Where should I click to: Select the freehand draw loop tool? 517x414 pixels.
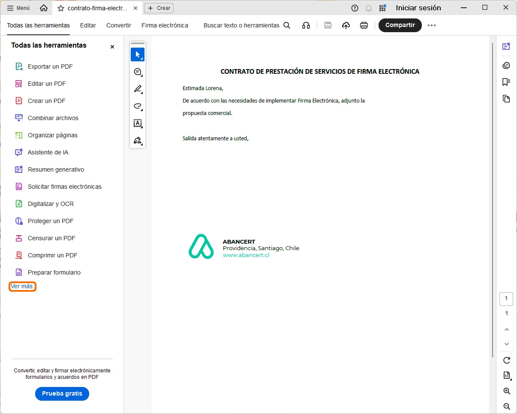point(138,106)
